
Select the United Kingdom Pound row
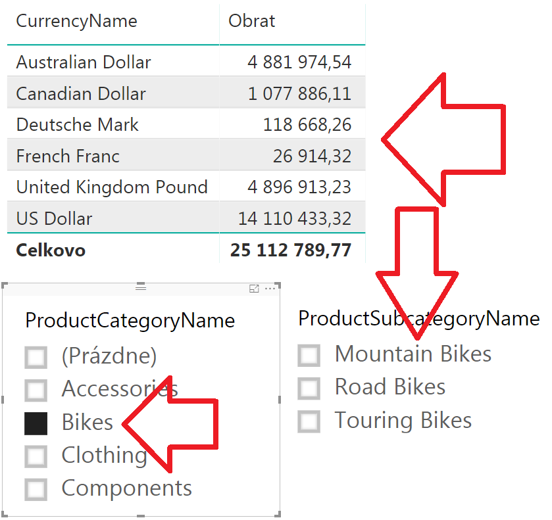pyautogui.click(x=186, y=187)
